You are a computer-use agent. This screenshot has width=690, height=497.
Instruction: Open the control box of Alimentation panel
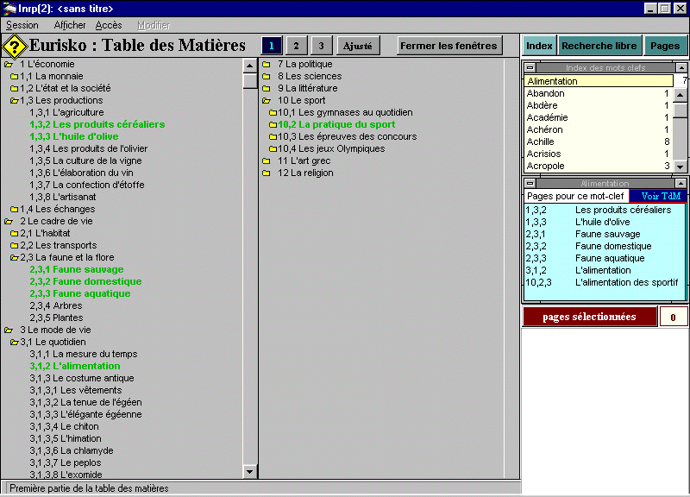tap(530, 183)
